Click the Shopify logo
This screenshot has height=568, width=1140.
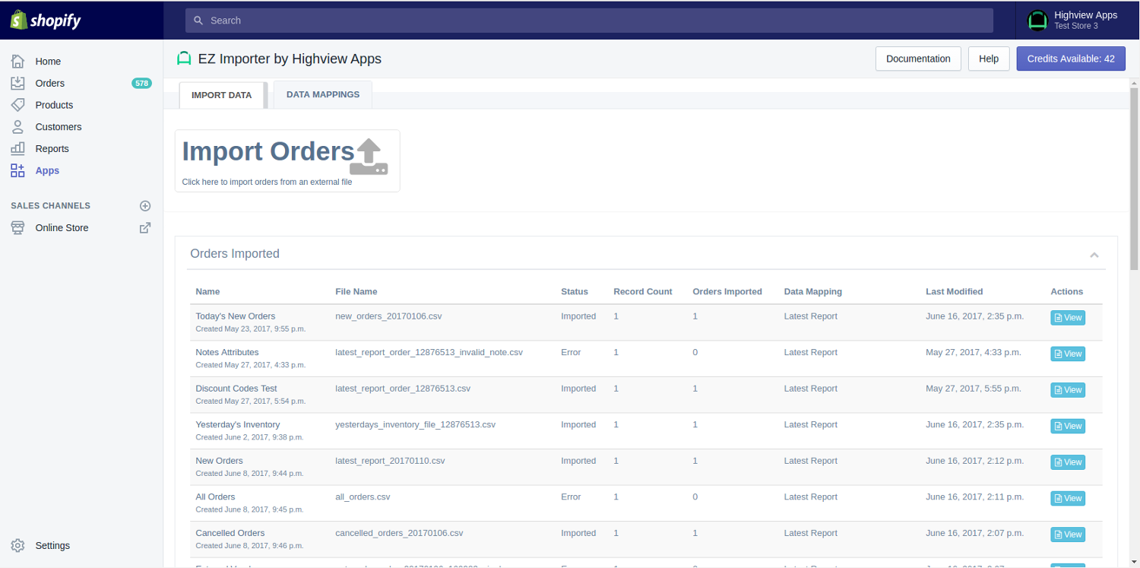click(x=46, y=21)
